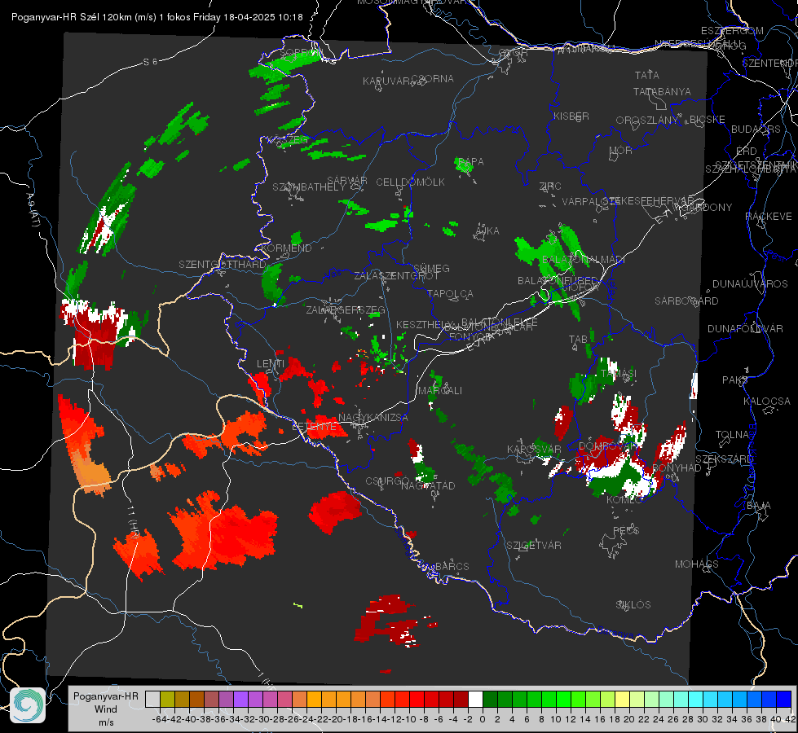This screenshot has width=798, height=733.
Task: Click the light gray first swatch in legend
Action: pos(152,700)
